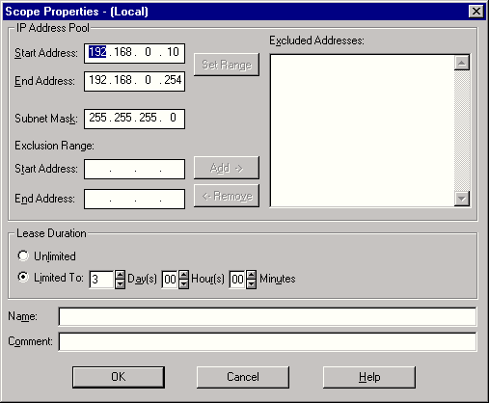Decrease the Hour(s) spinner down arrow
Image resolution: width=489 pixels, height=403 pixels.
tap(183, 284)
